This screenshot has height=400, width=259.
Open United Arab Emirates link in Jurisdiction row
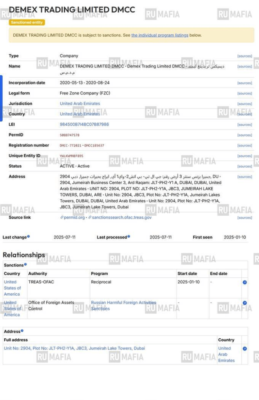click(x=80, y=104)
